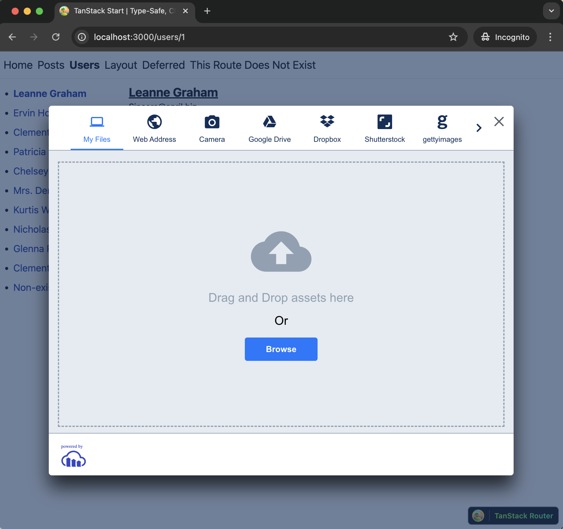Click the Dropbox tab label
This screenshot has width=563, height=529.
327,139
